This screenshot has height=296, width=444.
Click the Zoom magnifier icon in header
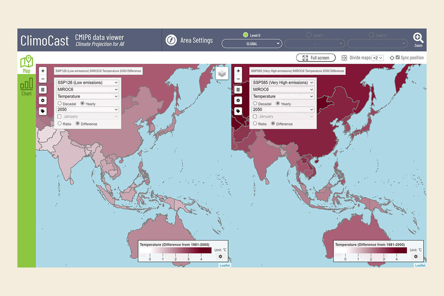tap(418, 38)
